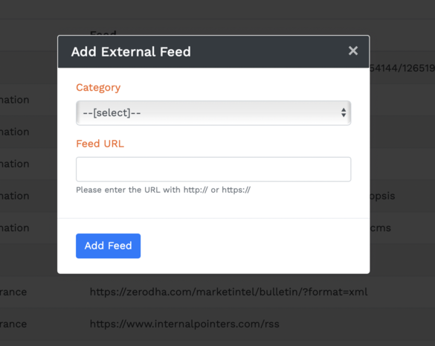Image resolution: width=435 pixels, height=346 pixels.
Task: Click the nation cell in the opsis row
Action: [x=14, y=196]
